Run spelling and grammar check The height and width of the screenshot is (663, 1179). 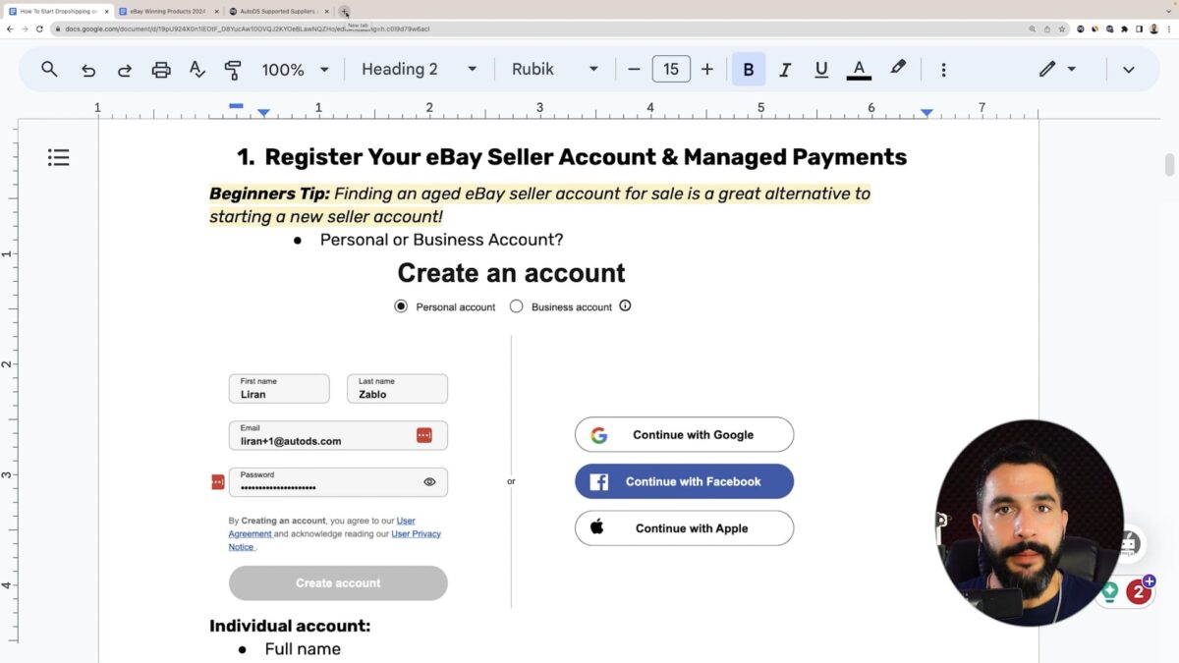coord(196,69)
